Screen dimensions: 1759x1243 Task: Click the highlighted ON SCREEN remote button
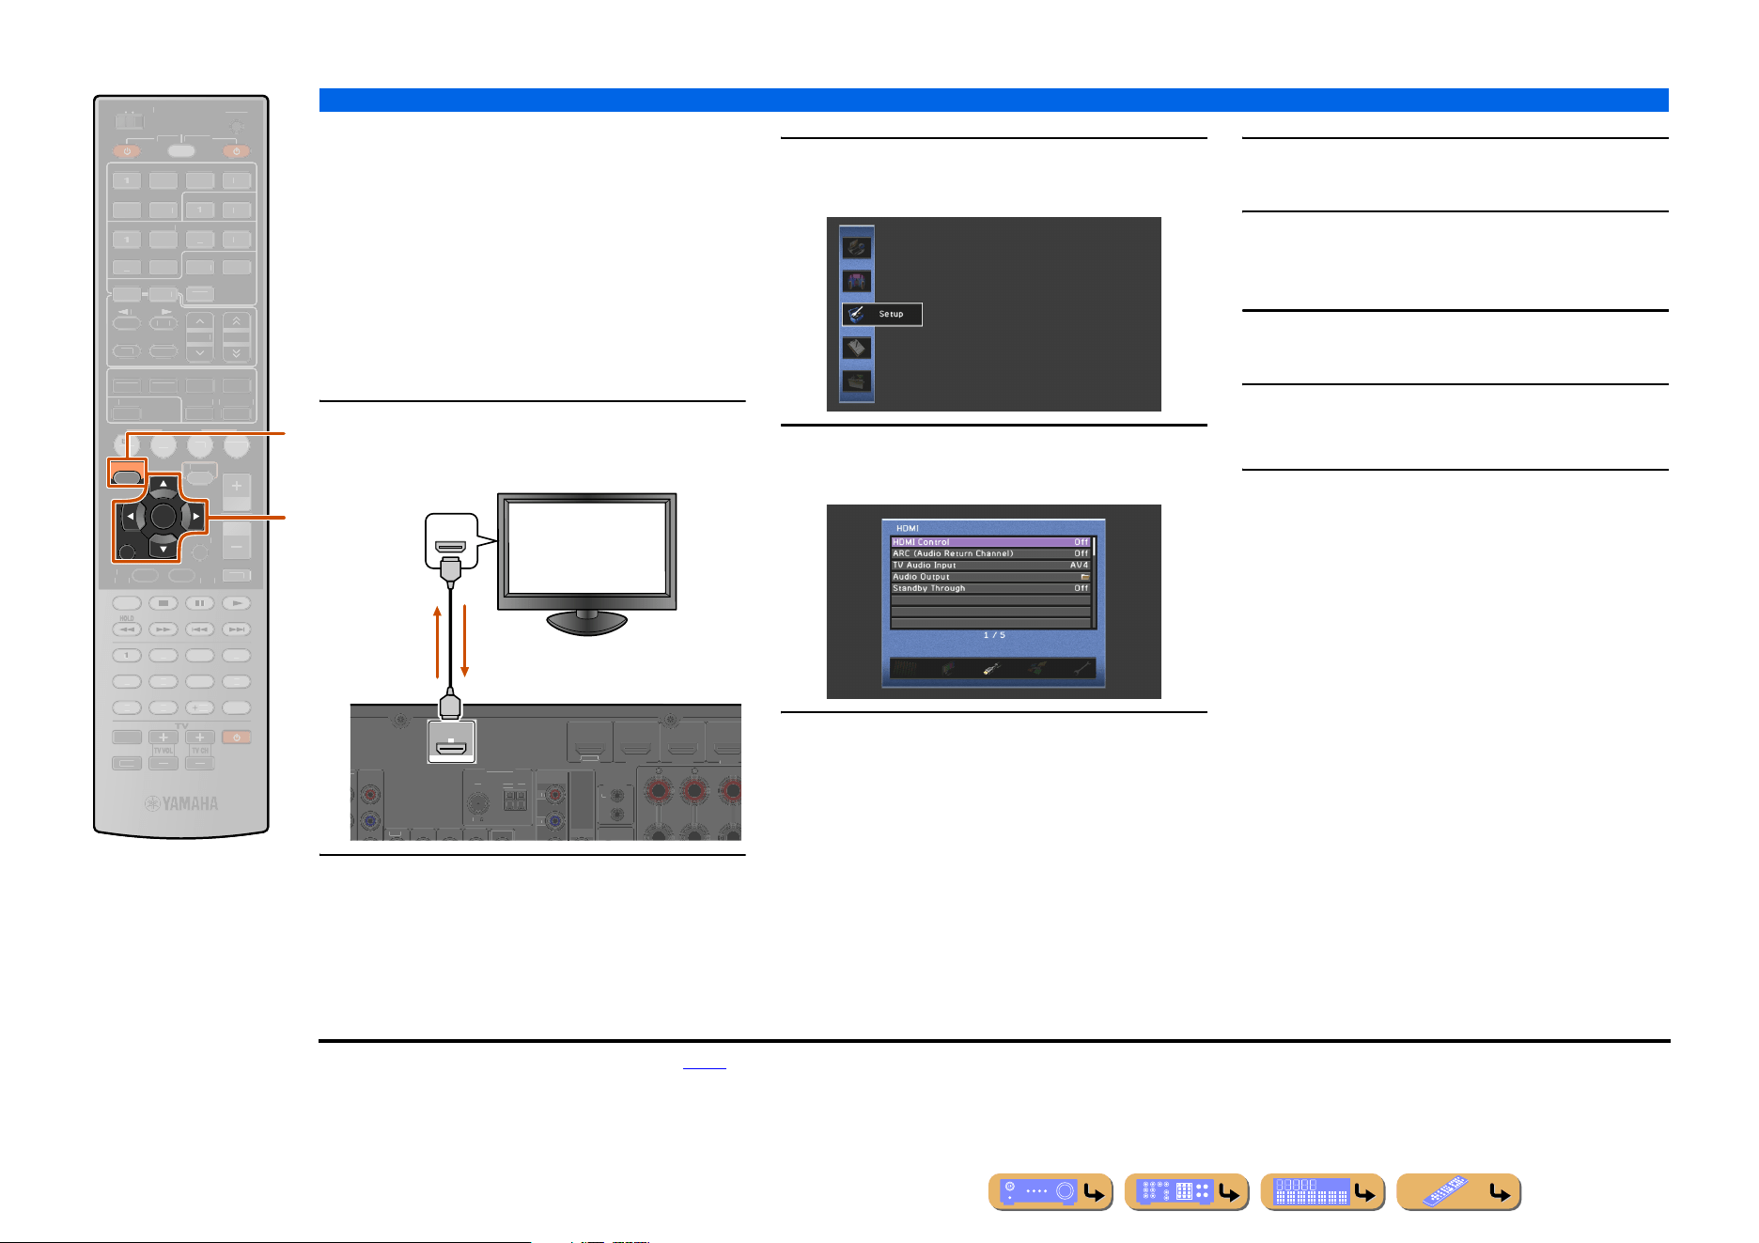127,475
